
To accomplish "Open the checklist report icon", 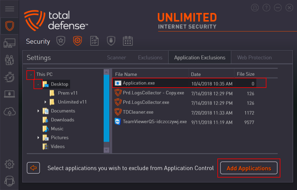I will pos(94,41).
